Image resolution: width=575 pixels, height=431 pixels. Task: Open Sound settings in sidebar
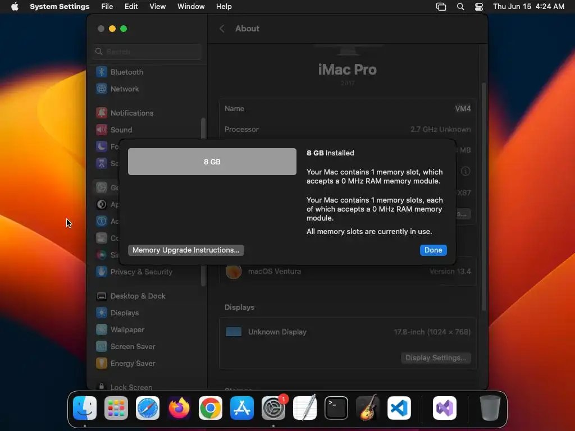coord(121,130)
